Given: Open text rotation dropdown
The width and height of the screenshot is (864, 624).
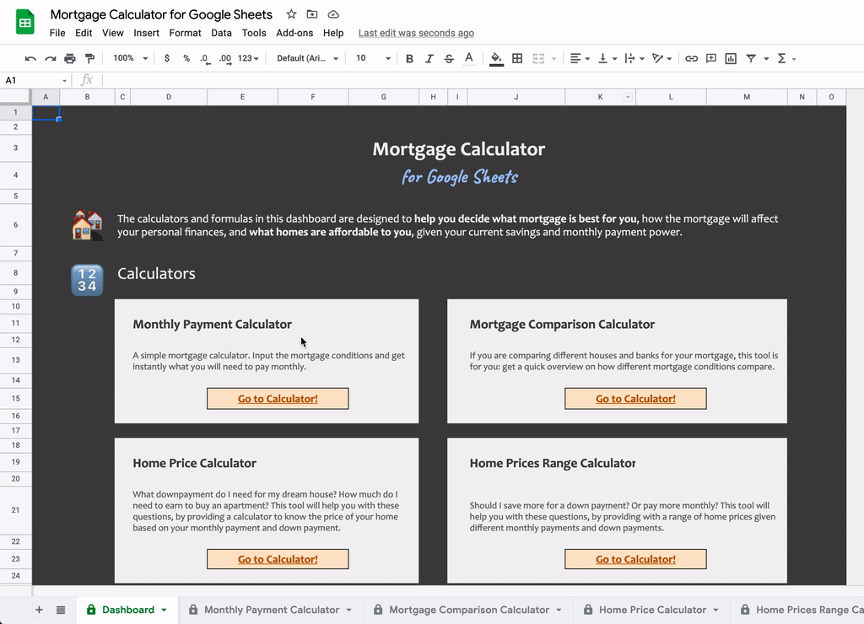Looking at the screenshot, I should tap(661, 58).
